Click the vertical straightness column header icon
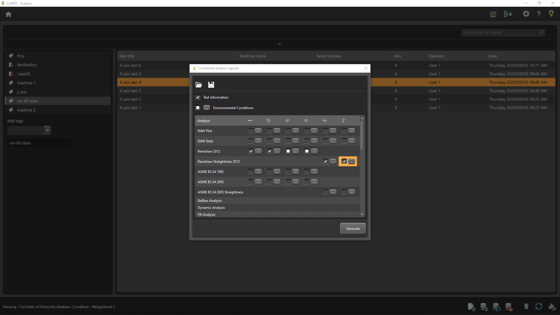 pyautogui.click(x=325, y=120)
